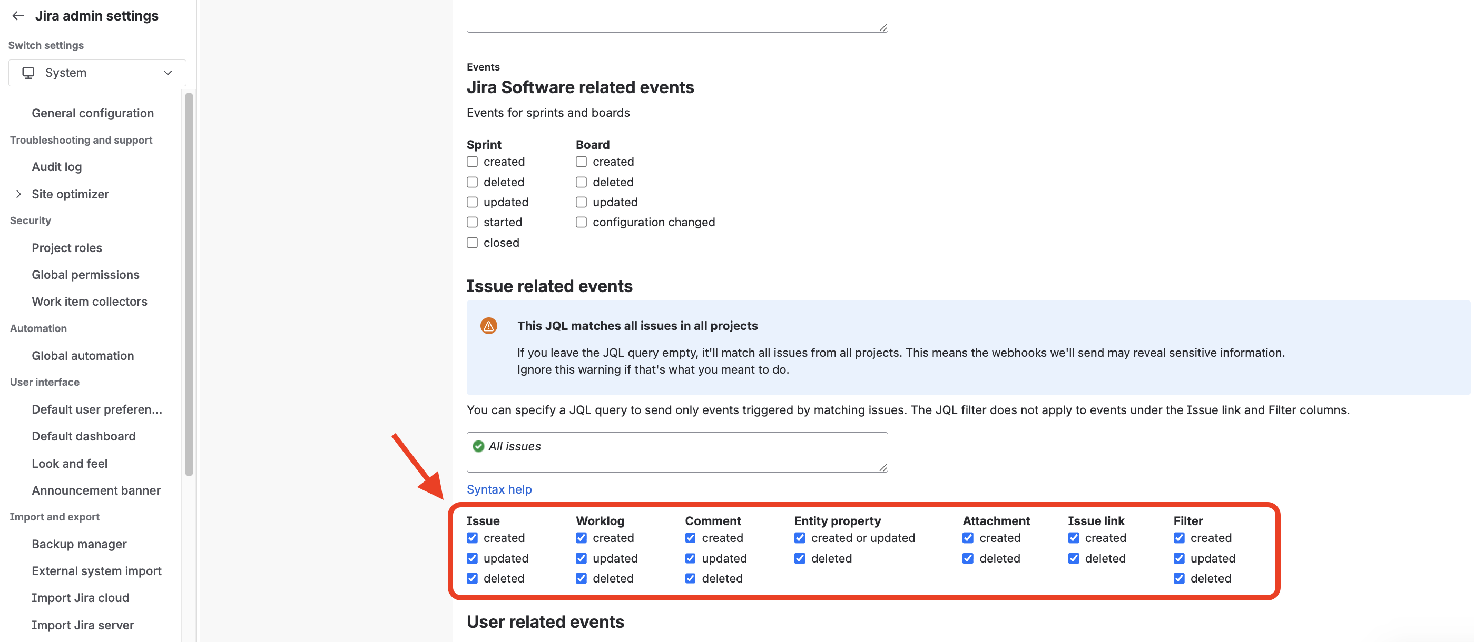Uncheck Worklog deleted checkbox
The height and width of the screenshot is (642, 1474).
pos(581,578)
